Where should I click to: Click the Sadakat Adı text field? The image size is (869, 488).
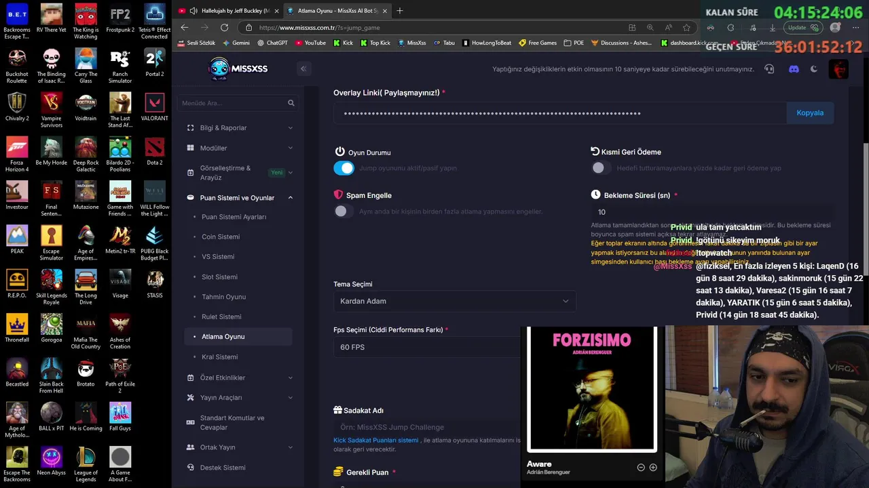coord(428,427)
